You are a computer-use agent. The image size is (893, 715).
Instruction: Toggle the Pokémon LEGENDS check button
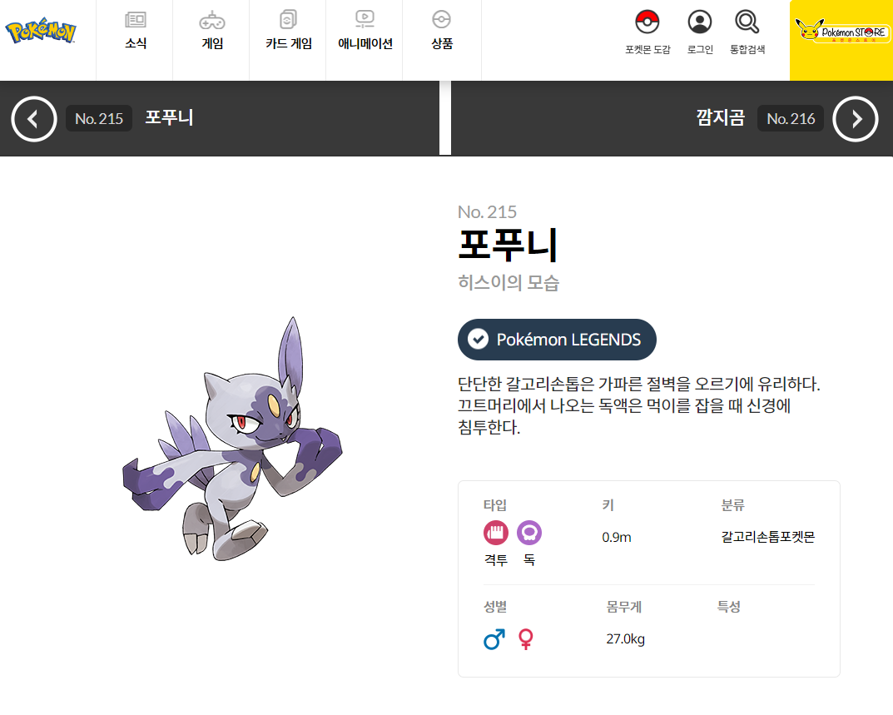point(557,340)
